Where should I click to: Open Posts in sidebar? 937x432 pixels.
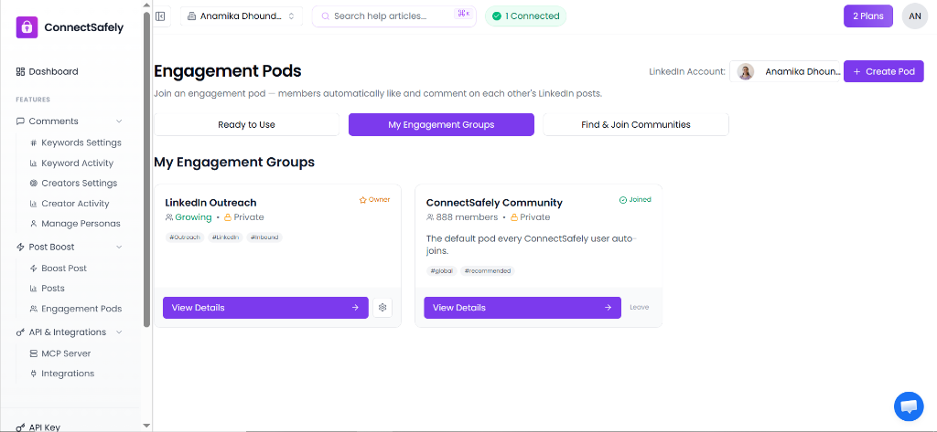click(x=48, y=289)
